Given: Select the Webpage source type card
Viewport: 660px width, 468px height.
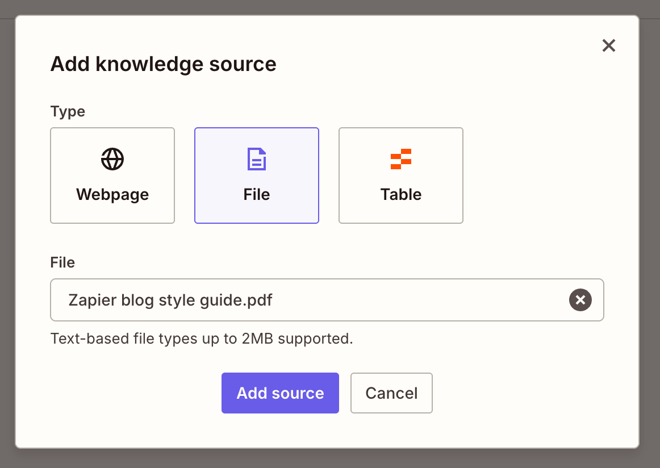Looking at the screenshot, I should tap(112, 175).
